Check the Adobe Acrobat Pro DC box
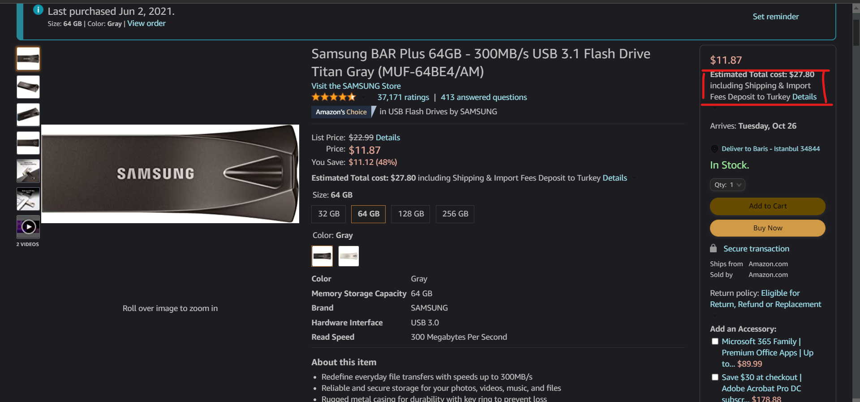Image resolution: width=860 pixels, height=402 pixels. tap(715, 377)
